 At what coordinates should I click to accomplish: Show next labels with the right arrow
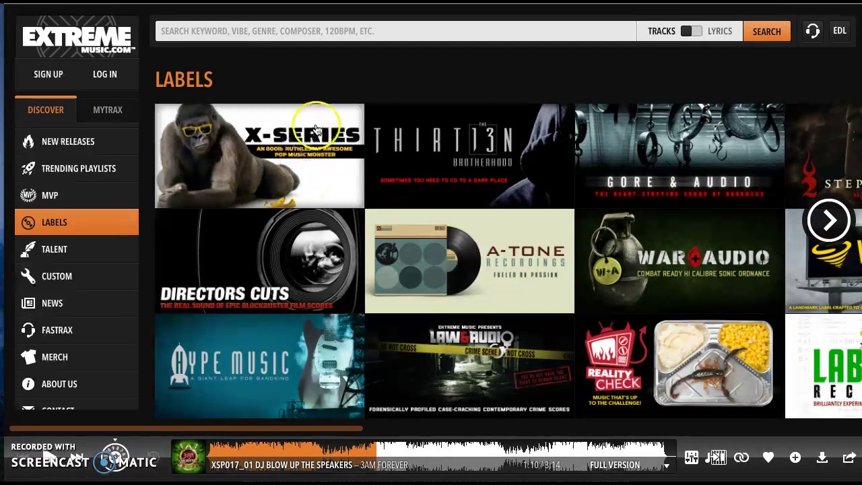pos(829,220)
